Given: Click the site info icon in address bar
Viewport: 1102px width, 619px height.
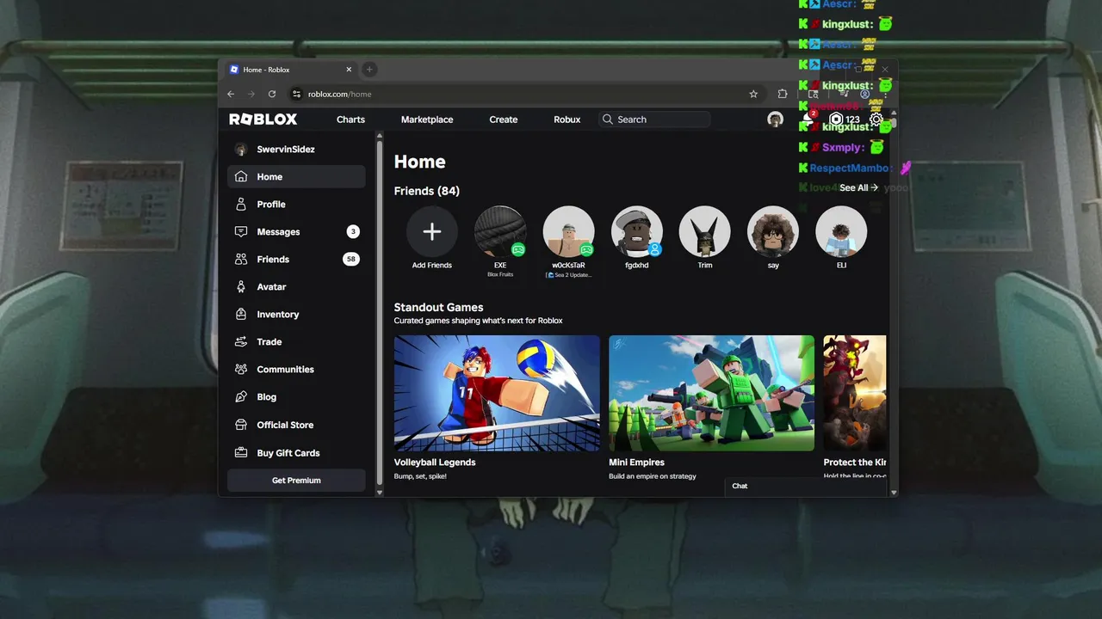Looking at the screenshot, I should point(296,94).
